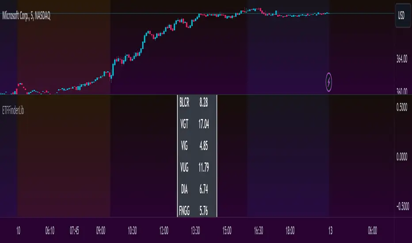Select the VGT ticker in the table
Viewport: 412px width, 243px height.
pyautogui.click(x=184, y=124)
